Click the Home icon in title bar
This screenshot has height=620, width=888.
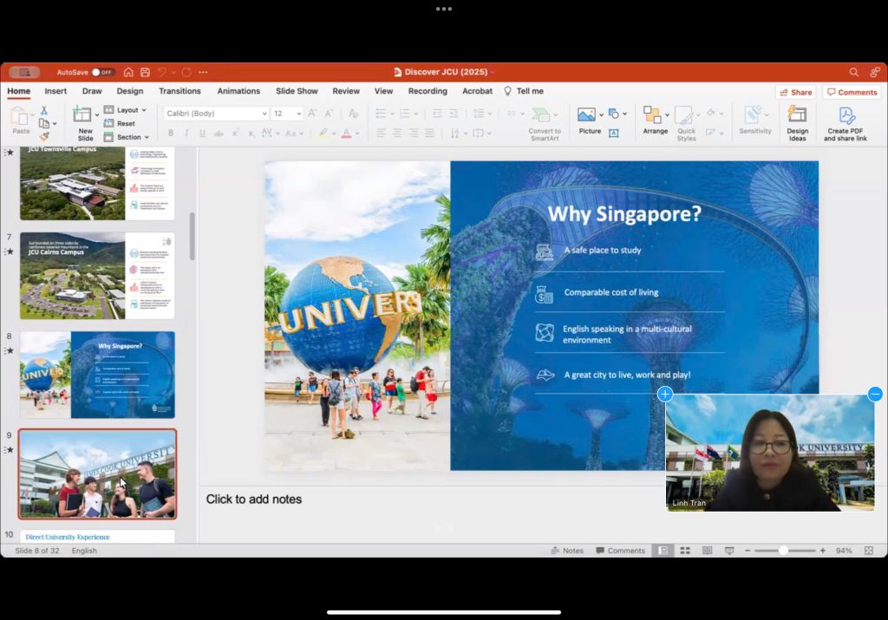click(x=128, y=72)
